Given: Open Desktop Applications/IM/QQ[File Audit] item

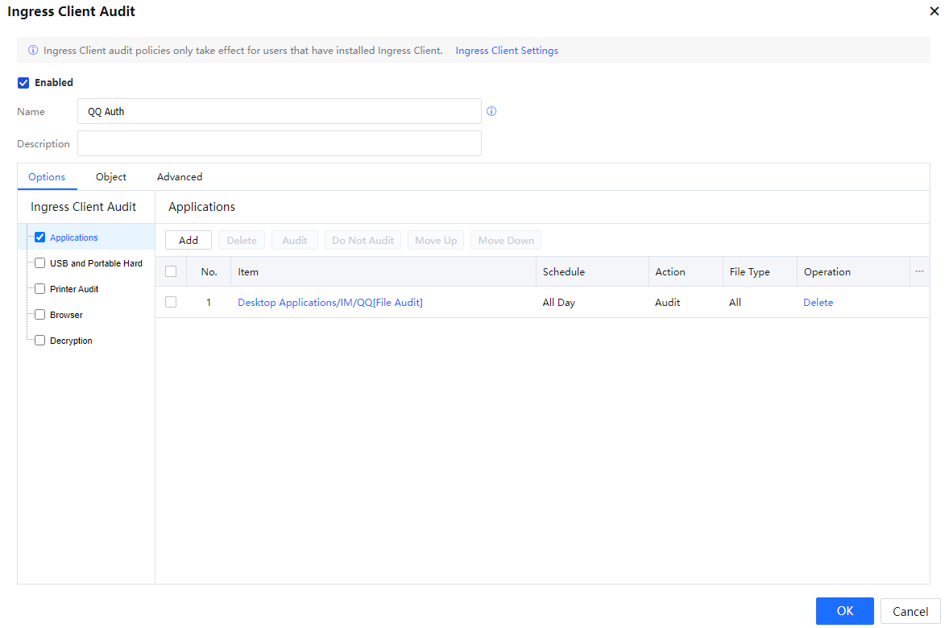Looking at the screenshot, I should pyautogui.click(x=330, y=303).
